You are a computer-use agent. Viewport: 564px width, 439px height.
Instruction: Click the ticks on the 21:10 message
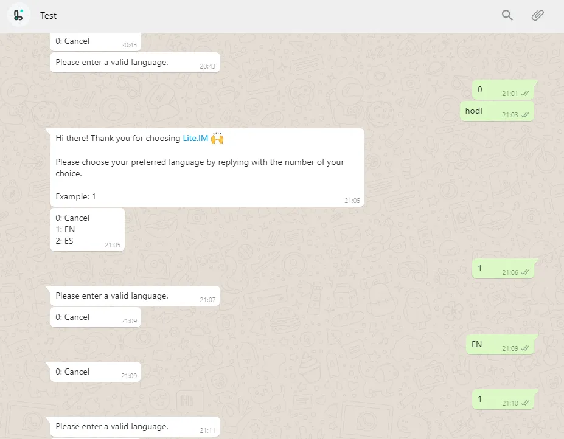pyautogui.click(x=525, y=403)
